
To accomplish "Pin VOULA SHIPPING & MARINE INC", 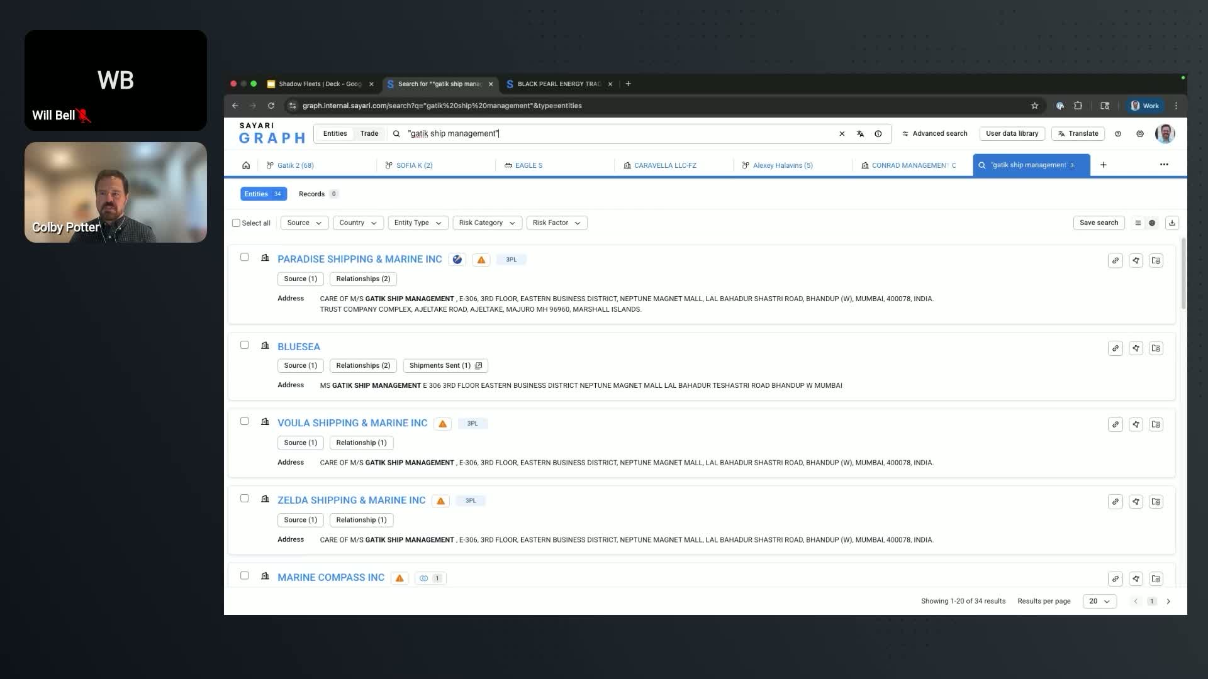I will (1136, 424).
